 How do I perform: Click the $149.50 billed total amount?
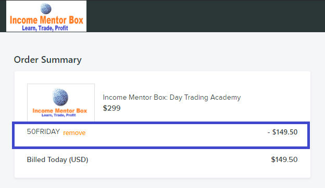[284, 159]
